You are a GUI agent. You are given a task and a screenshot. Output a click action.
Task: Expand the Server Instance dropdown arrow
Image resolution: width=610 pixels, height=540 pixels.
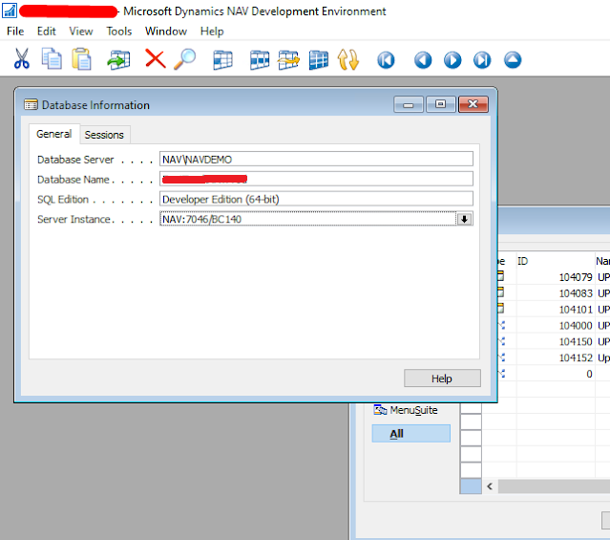point(465,219)
